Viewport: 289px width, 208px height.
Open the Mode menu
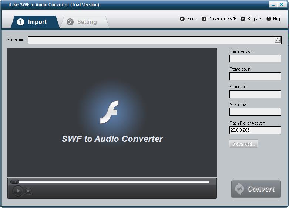[x=188, y=19]
